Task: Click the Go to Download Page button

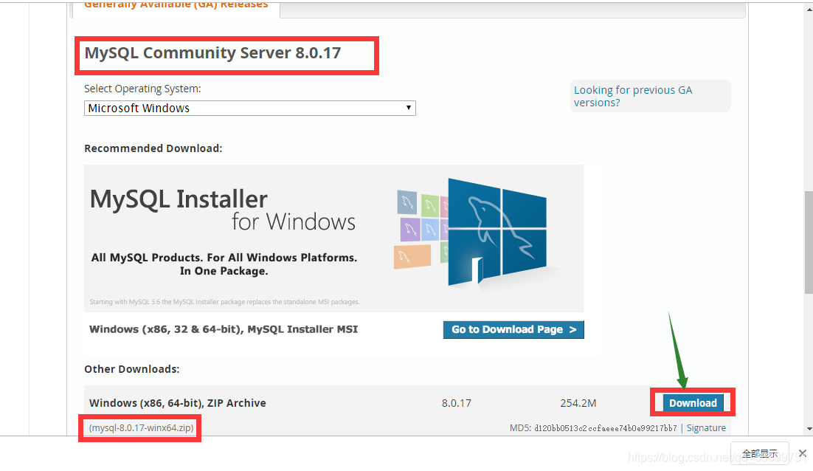Action: click(513, 329)
